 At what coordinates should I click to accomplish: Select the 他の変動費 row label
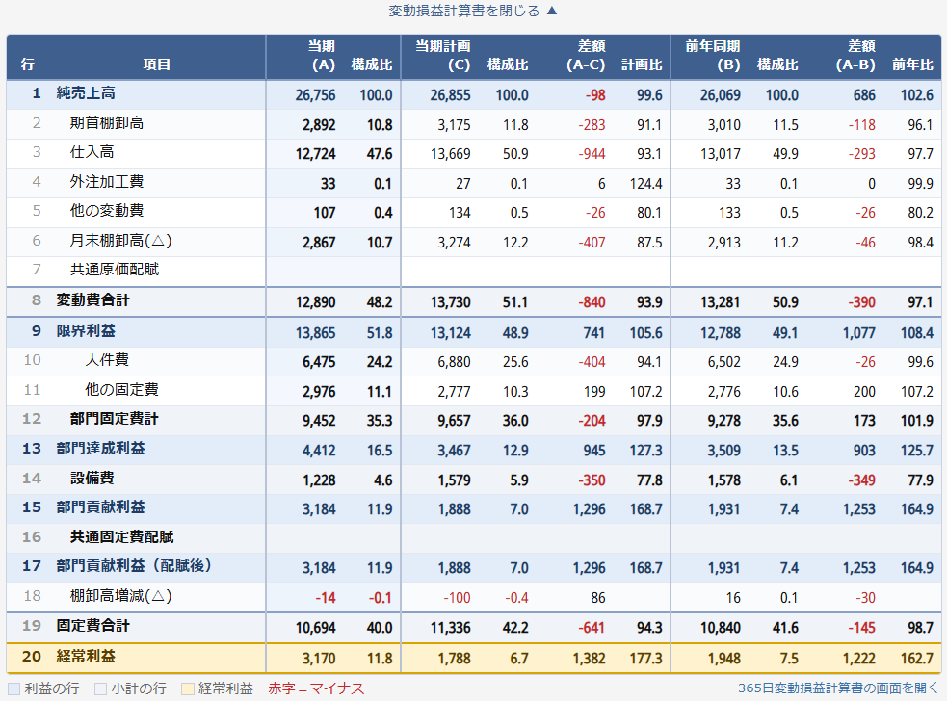pyautogui.click(x=107, y=211)
